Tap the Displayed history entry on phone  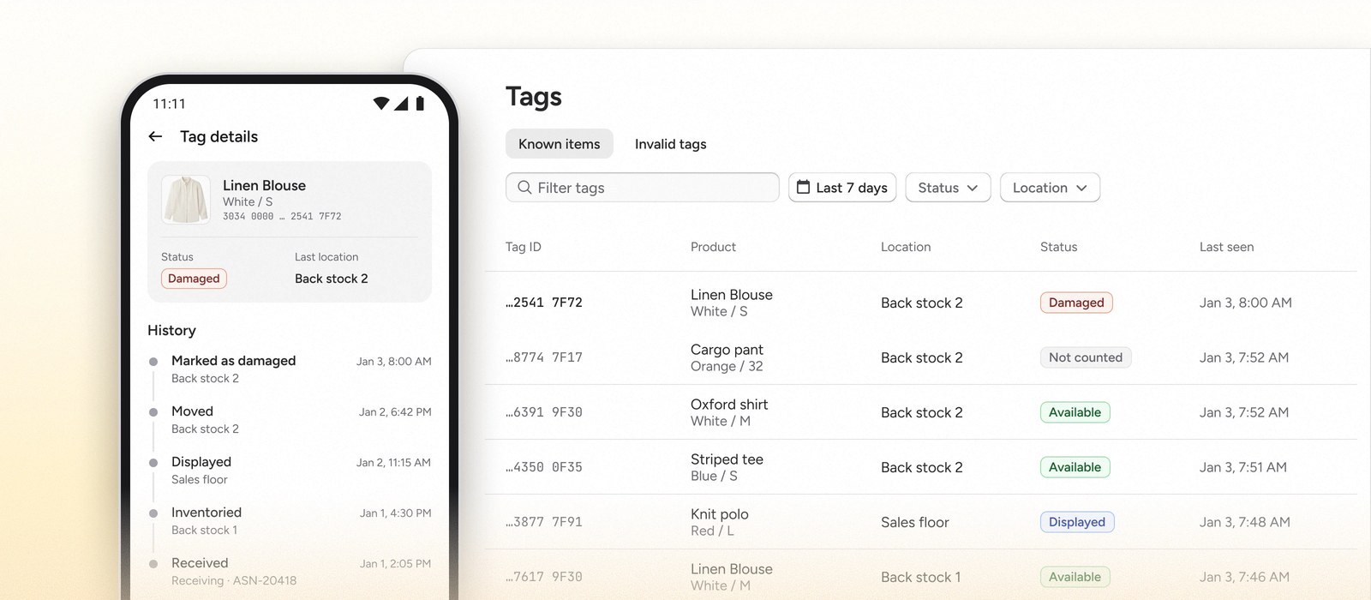[290, 471]
